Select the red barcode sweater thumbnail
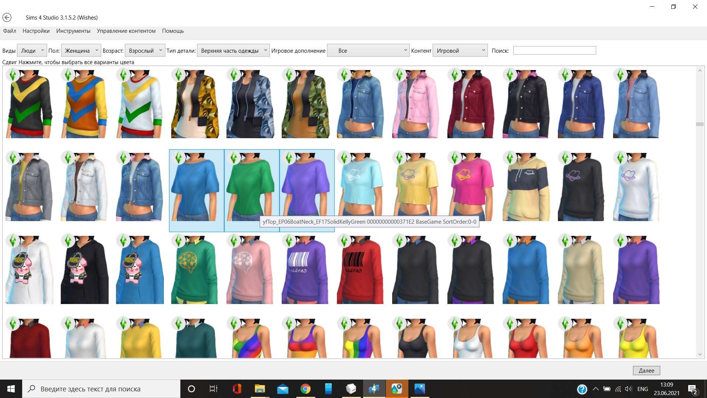Viewport: 707px width, 398px height. point(360,270)
